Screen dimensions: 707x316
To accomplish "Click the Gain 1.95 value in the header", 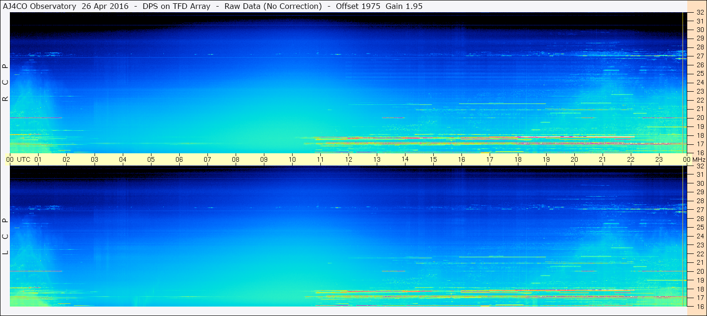I will coord(404,7).
